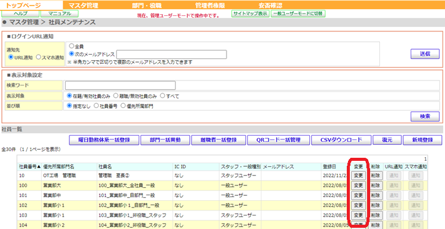This screenshot has width=445, height=229.
Task: Click 削除 for employee 103
Action: 376,215
